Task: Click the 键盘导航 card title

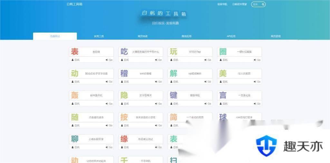Action: [x=195, y=95]
